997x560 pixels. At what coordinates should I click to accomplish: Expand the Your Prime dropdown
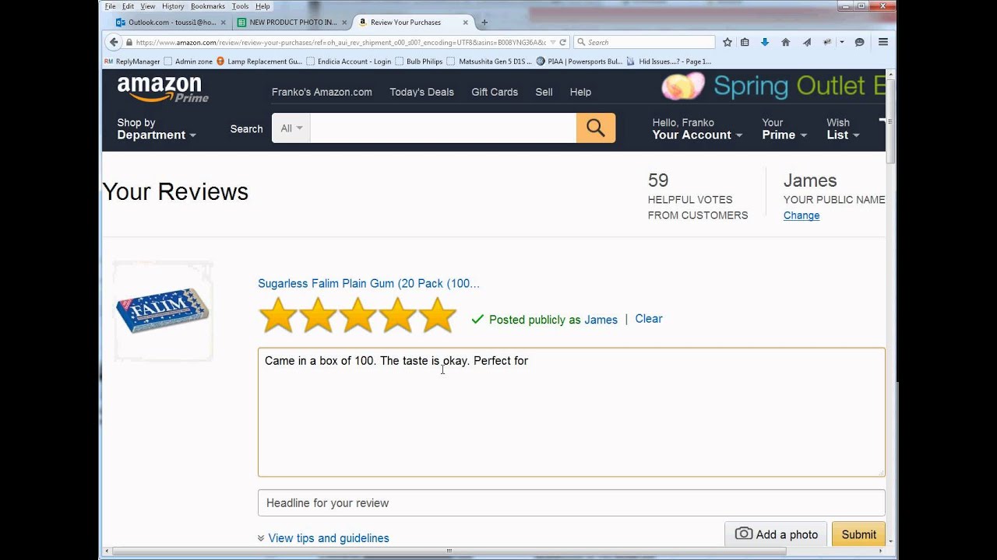784,128
